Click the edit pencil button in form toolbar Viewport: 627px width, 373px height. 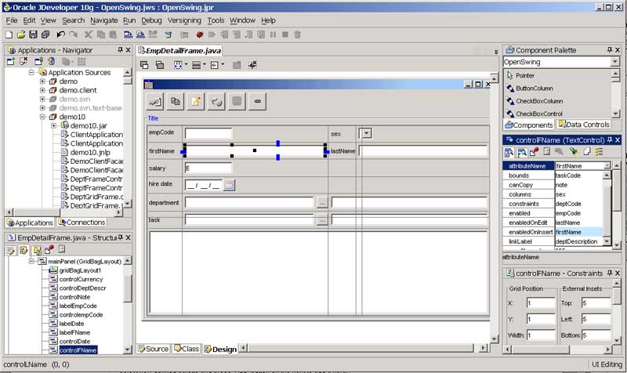coord(195,102)
